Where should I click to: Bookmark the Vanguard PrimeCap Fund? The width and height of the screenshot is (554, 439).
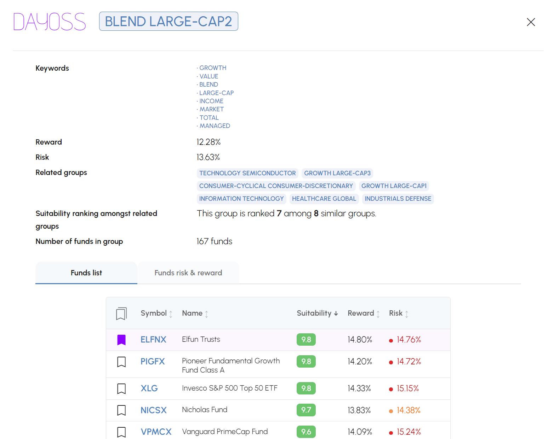tap(121, 432)
